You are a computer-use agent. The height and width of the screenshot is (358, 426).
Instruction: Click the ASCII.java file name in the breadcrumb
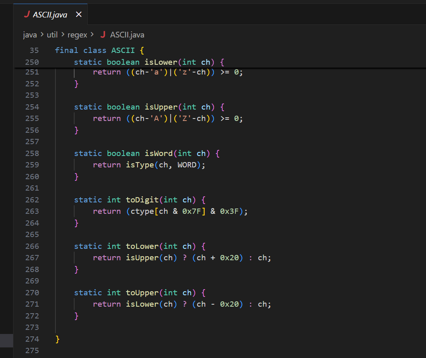click(127, 35)
